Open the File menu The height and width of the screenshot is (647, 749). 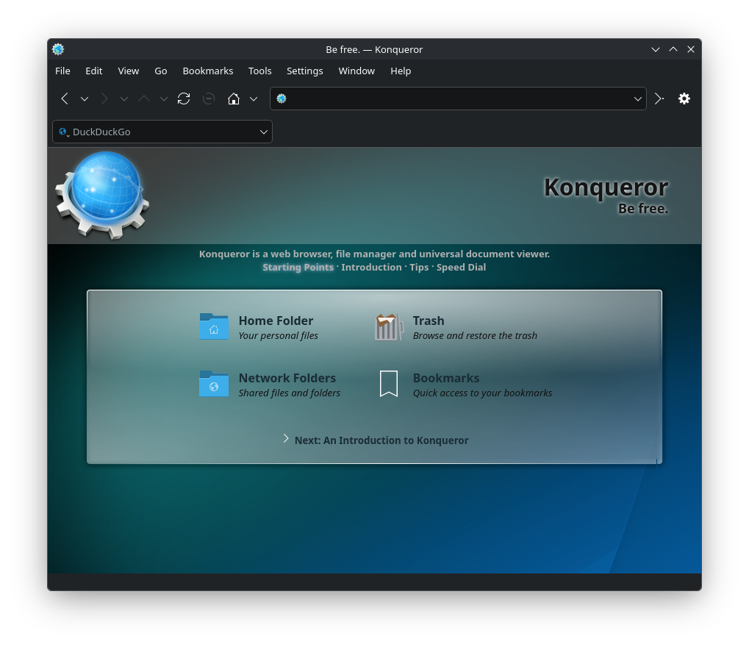coord(62,71)
